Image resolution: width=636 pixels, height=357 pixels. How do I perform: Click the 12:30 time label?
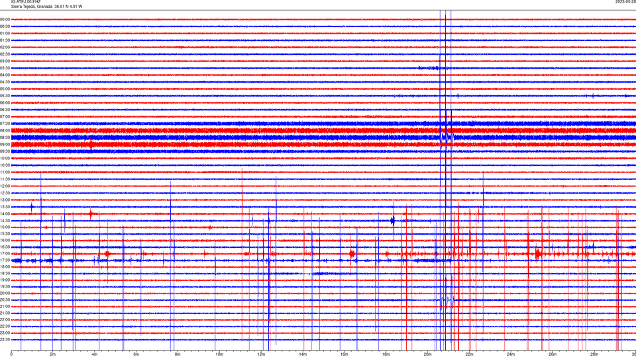tap(5, 193)
